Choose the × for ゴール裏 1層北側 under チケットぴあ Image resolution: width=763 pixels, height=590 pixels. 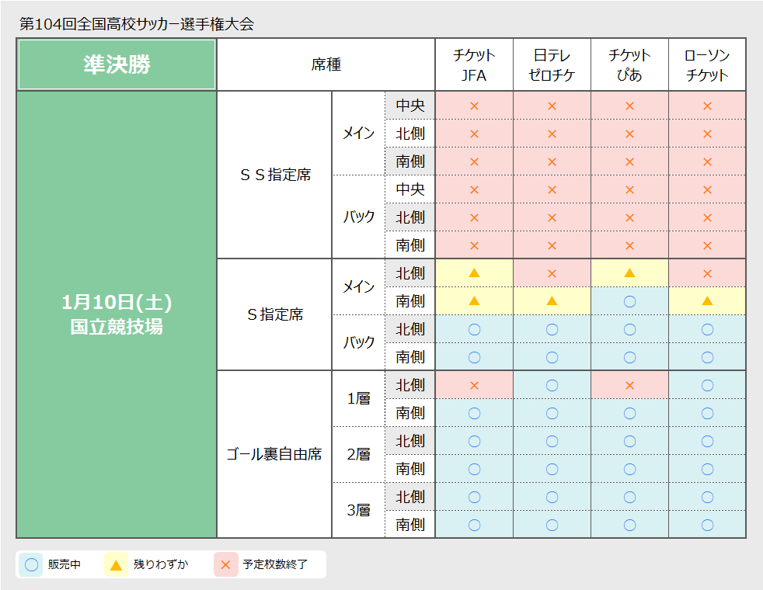tap(629, 385)
